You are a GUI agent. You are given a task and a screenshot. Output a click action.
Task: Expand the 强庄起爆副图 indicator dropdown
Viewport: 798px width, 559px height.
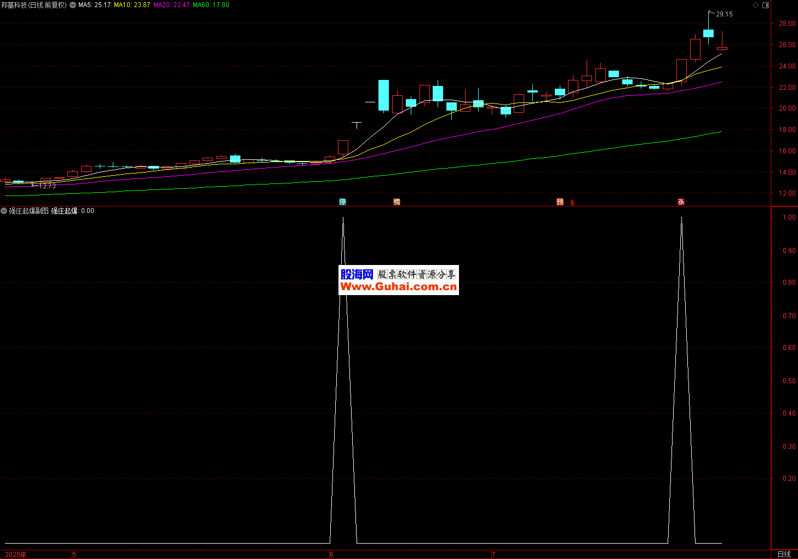[4, 211]
